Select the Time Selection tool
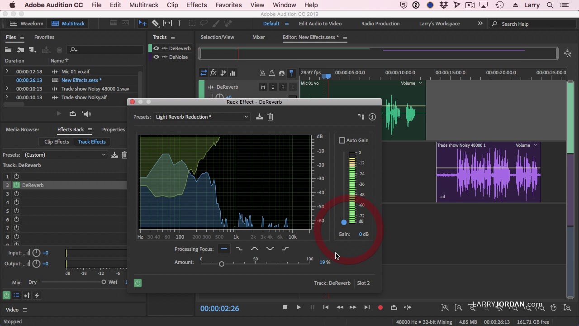The height and width of the screenshot is (326, 579). (x=179, y=24)
